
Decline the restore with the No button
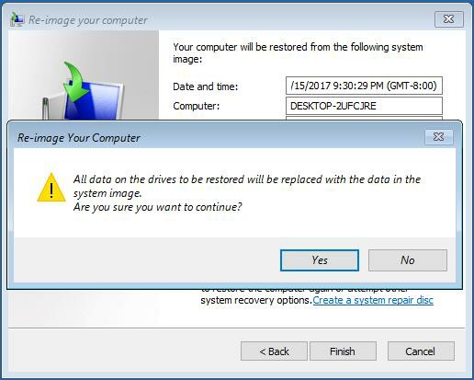tap(408, 260)
